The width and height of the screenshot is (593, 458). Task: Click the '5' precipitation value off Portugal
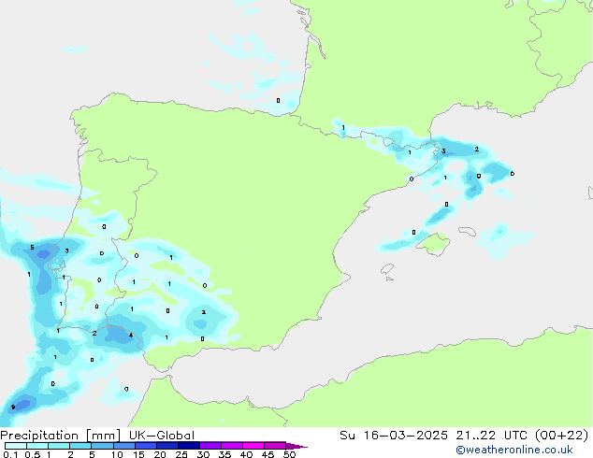pos(32,248)
